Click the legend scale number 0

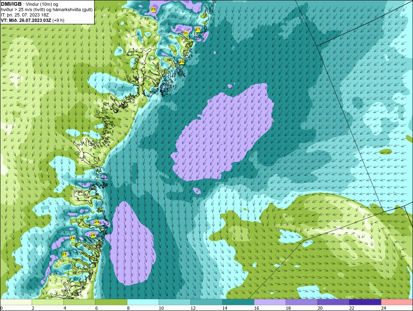pyautogui.click(x=2, y=308)
